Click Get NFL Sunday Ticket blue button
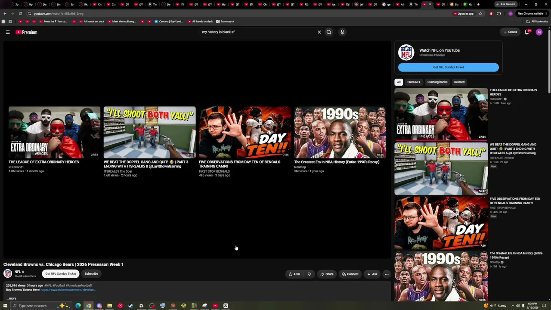 coord(449,67)
